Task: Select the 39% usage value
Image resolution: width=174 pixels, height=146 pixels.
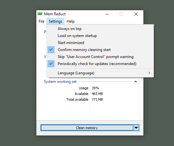Action: point(95,88)
